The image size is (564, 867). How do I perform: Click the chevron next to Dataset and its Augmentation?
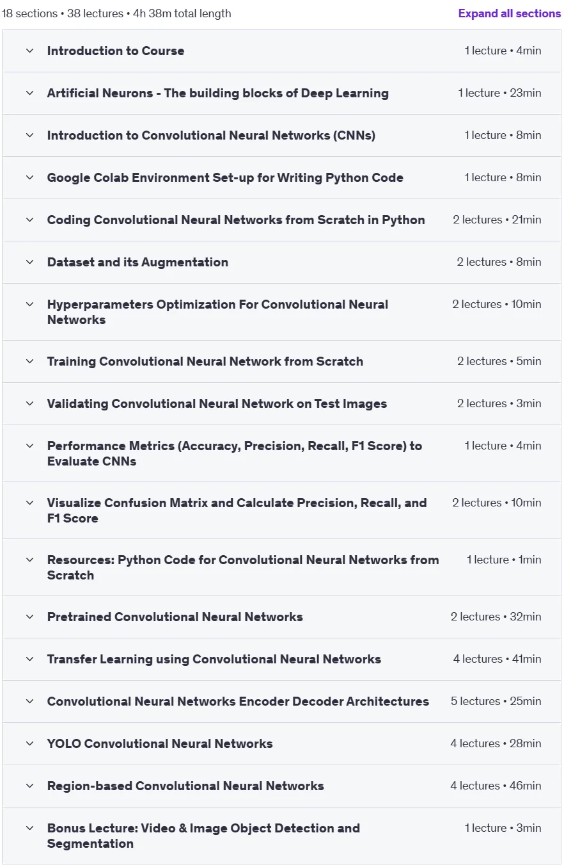point(29,262)
